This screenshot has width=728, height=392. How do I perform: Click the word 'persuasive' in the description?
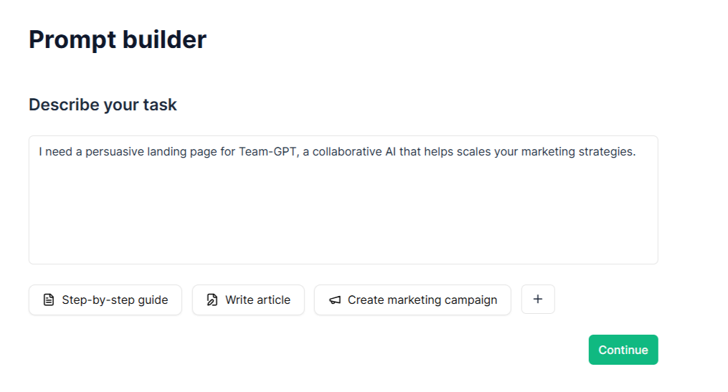[115, 152]
